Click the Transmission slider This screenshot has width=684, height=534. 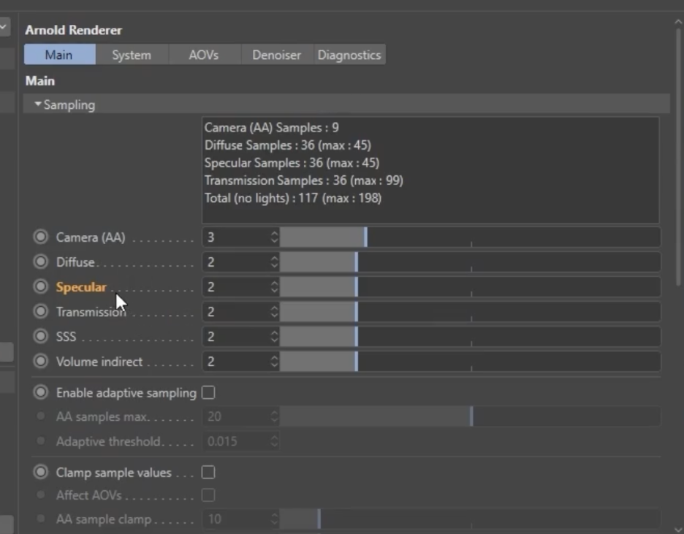click(471, 312)
